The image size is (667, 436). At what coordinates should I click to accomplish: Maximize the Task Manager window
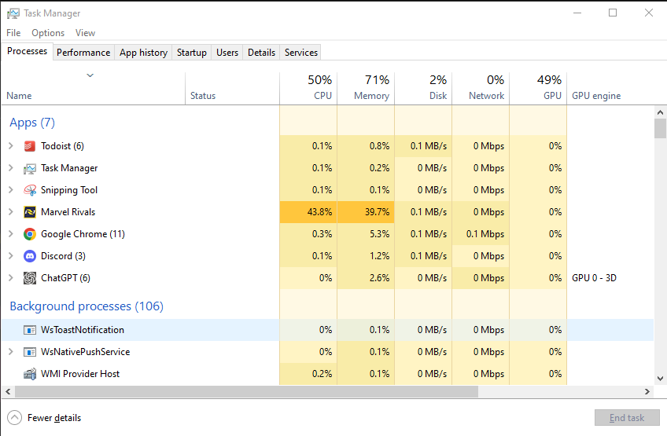tap(613, 13)
